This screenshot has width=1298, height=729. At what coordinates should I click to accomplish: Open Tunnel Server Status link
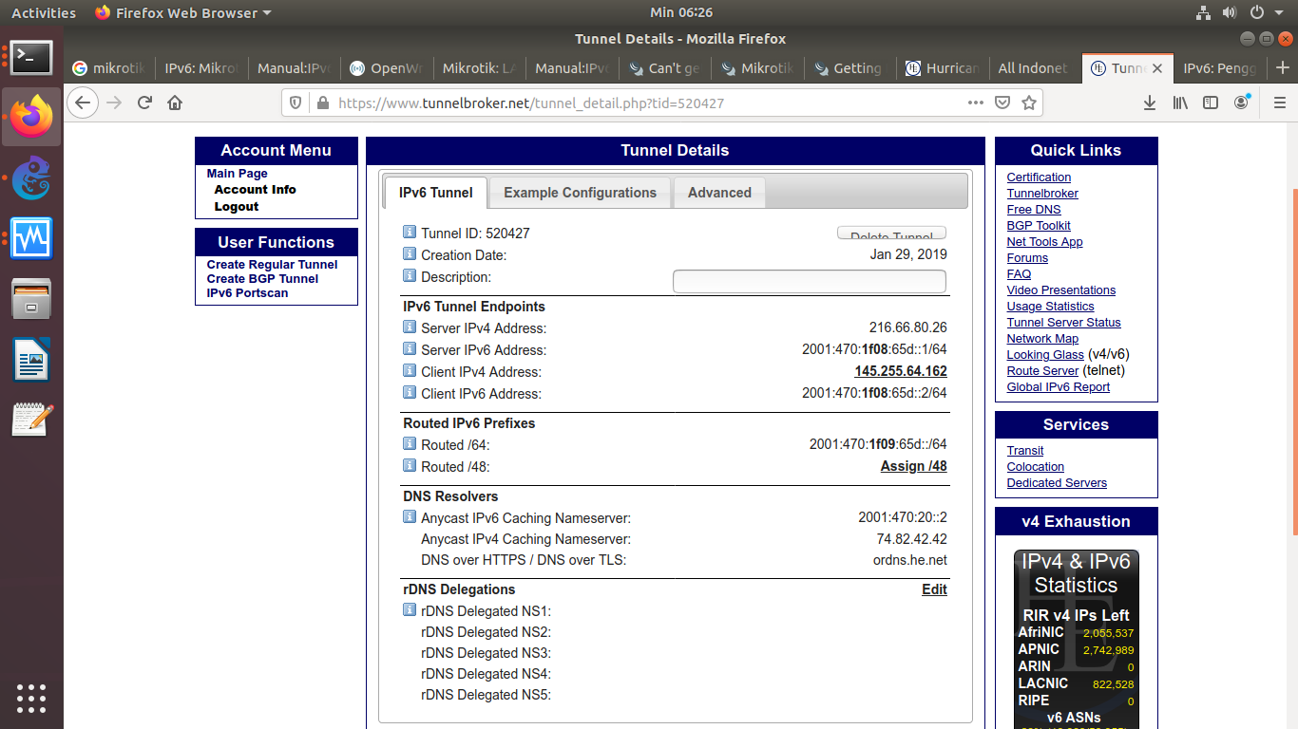[x=1063, y=323]
